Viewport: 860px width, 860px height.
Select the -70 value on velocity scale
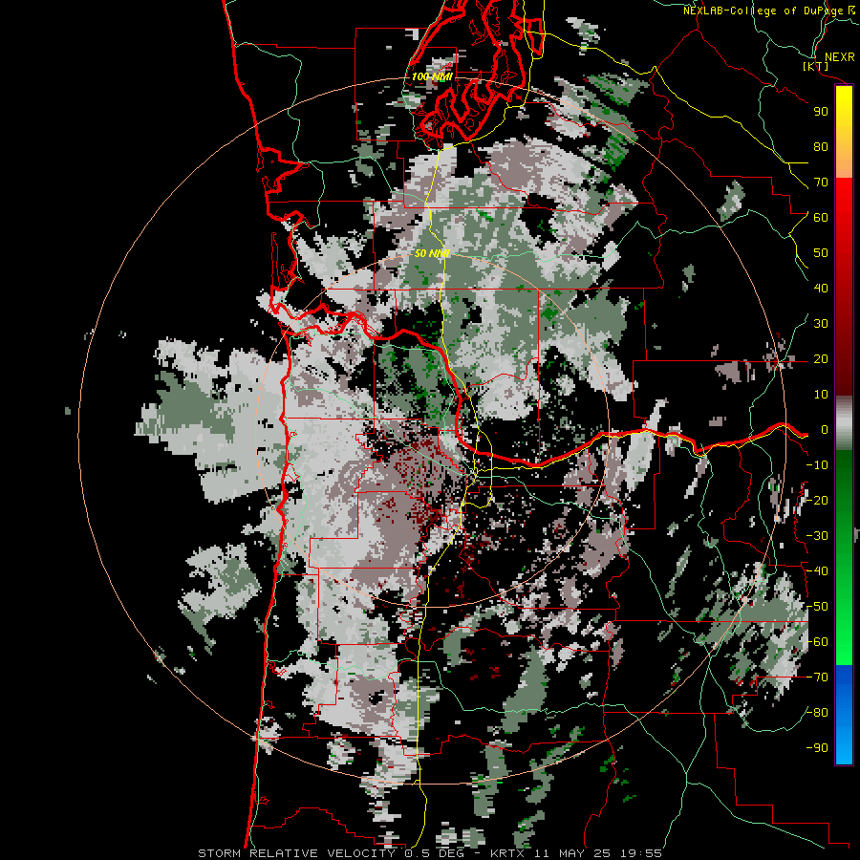(817, 677)
